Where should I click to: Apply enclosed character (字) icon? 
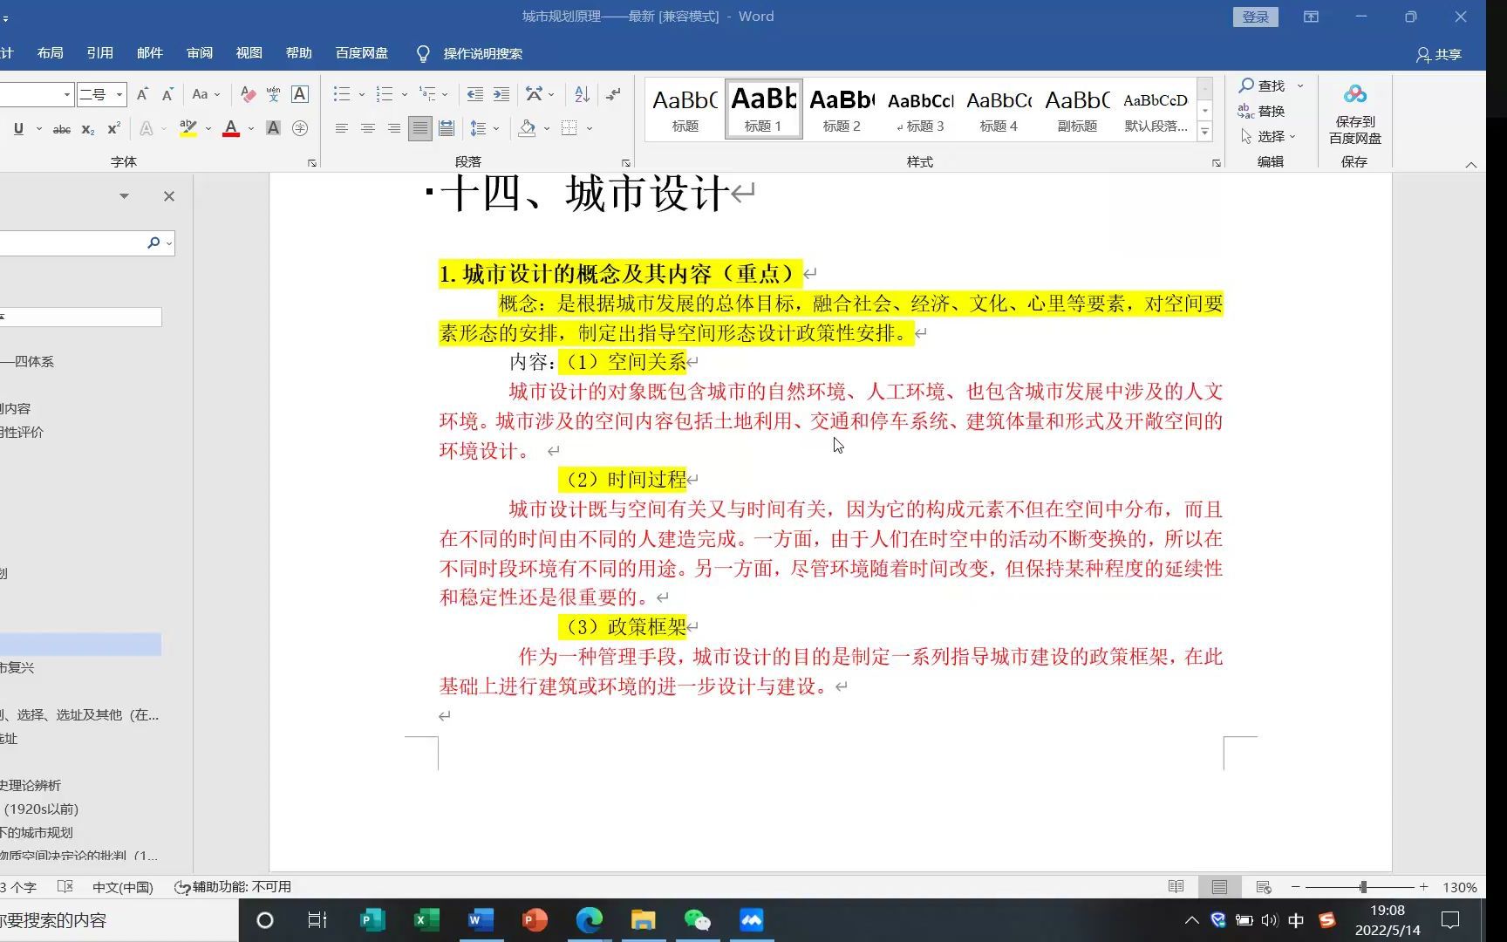[x=300, y=129]
